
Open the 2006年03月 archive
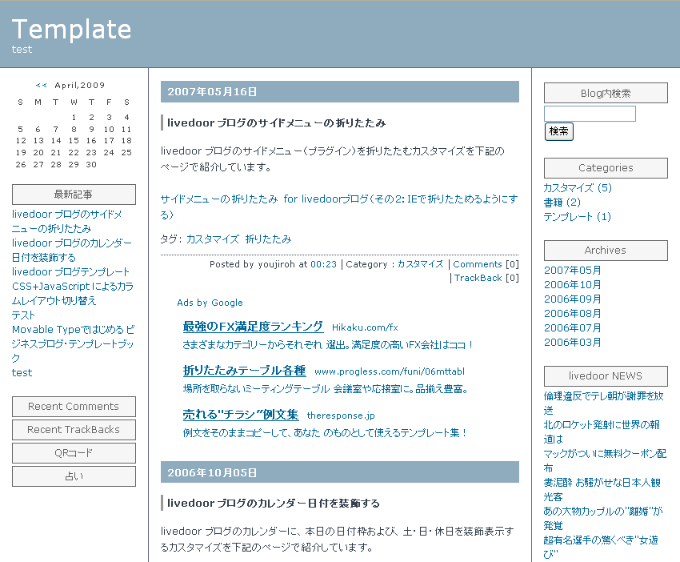[x=573, y=343]
